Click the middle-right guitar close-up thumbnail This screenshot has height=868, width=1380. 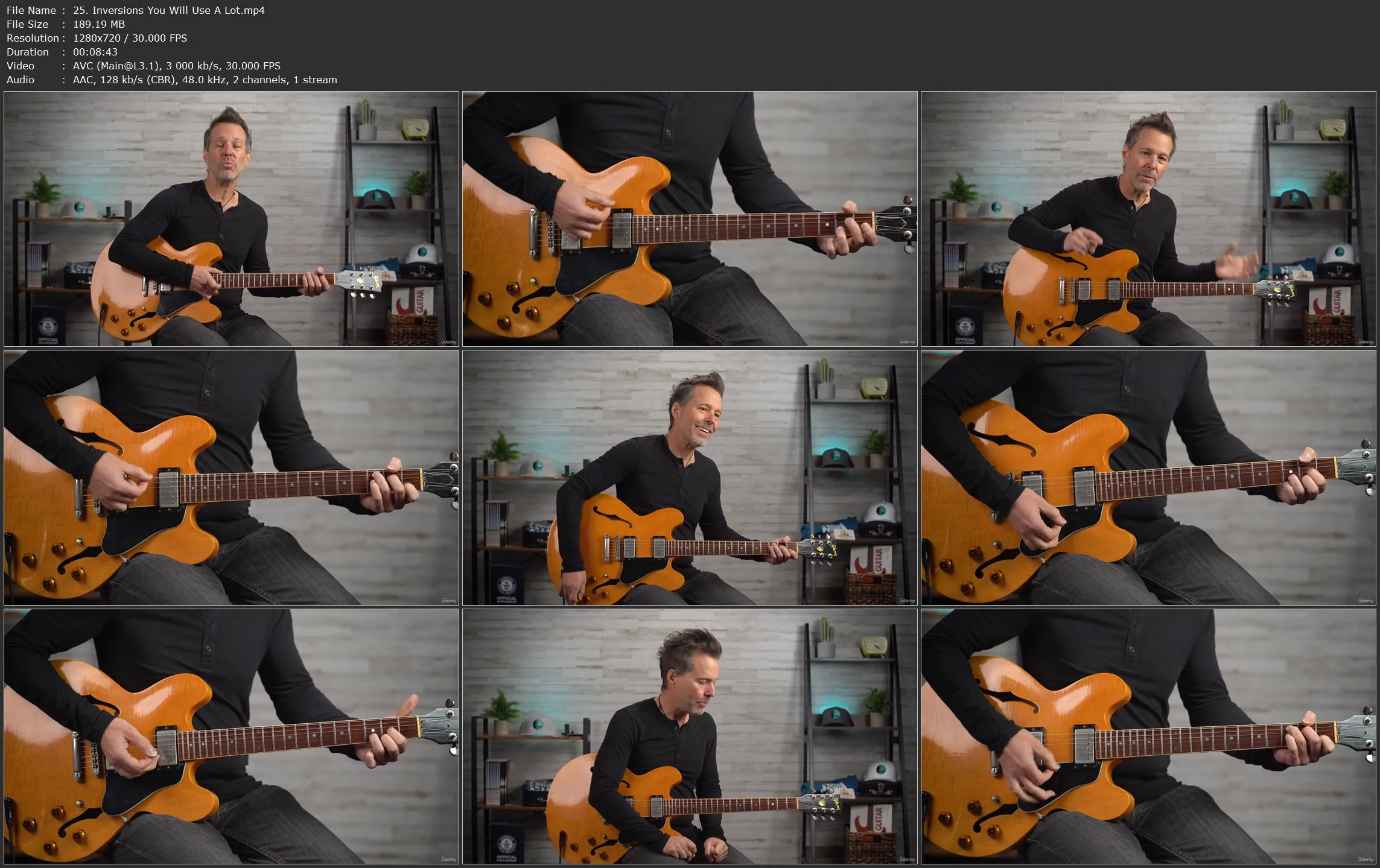(1148, 478)
